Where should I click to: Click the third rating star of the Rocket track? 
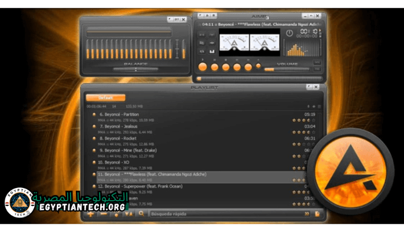[x=304, y=144]
